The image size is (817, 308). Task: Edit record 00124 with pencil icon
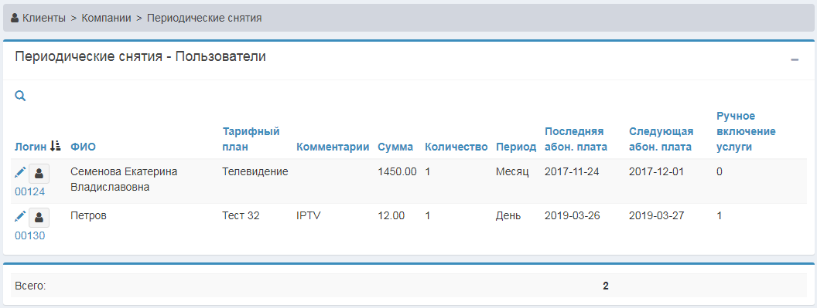tap(20, 172)
